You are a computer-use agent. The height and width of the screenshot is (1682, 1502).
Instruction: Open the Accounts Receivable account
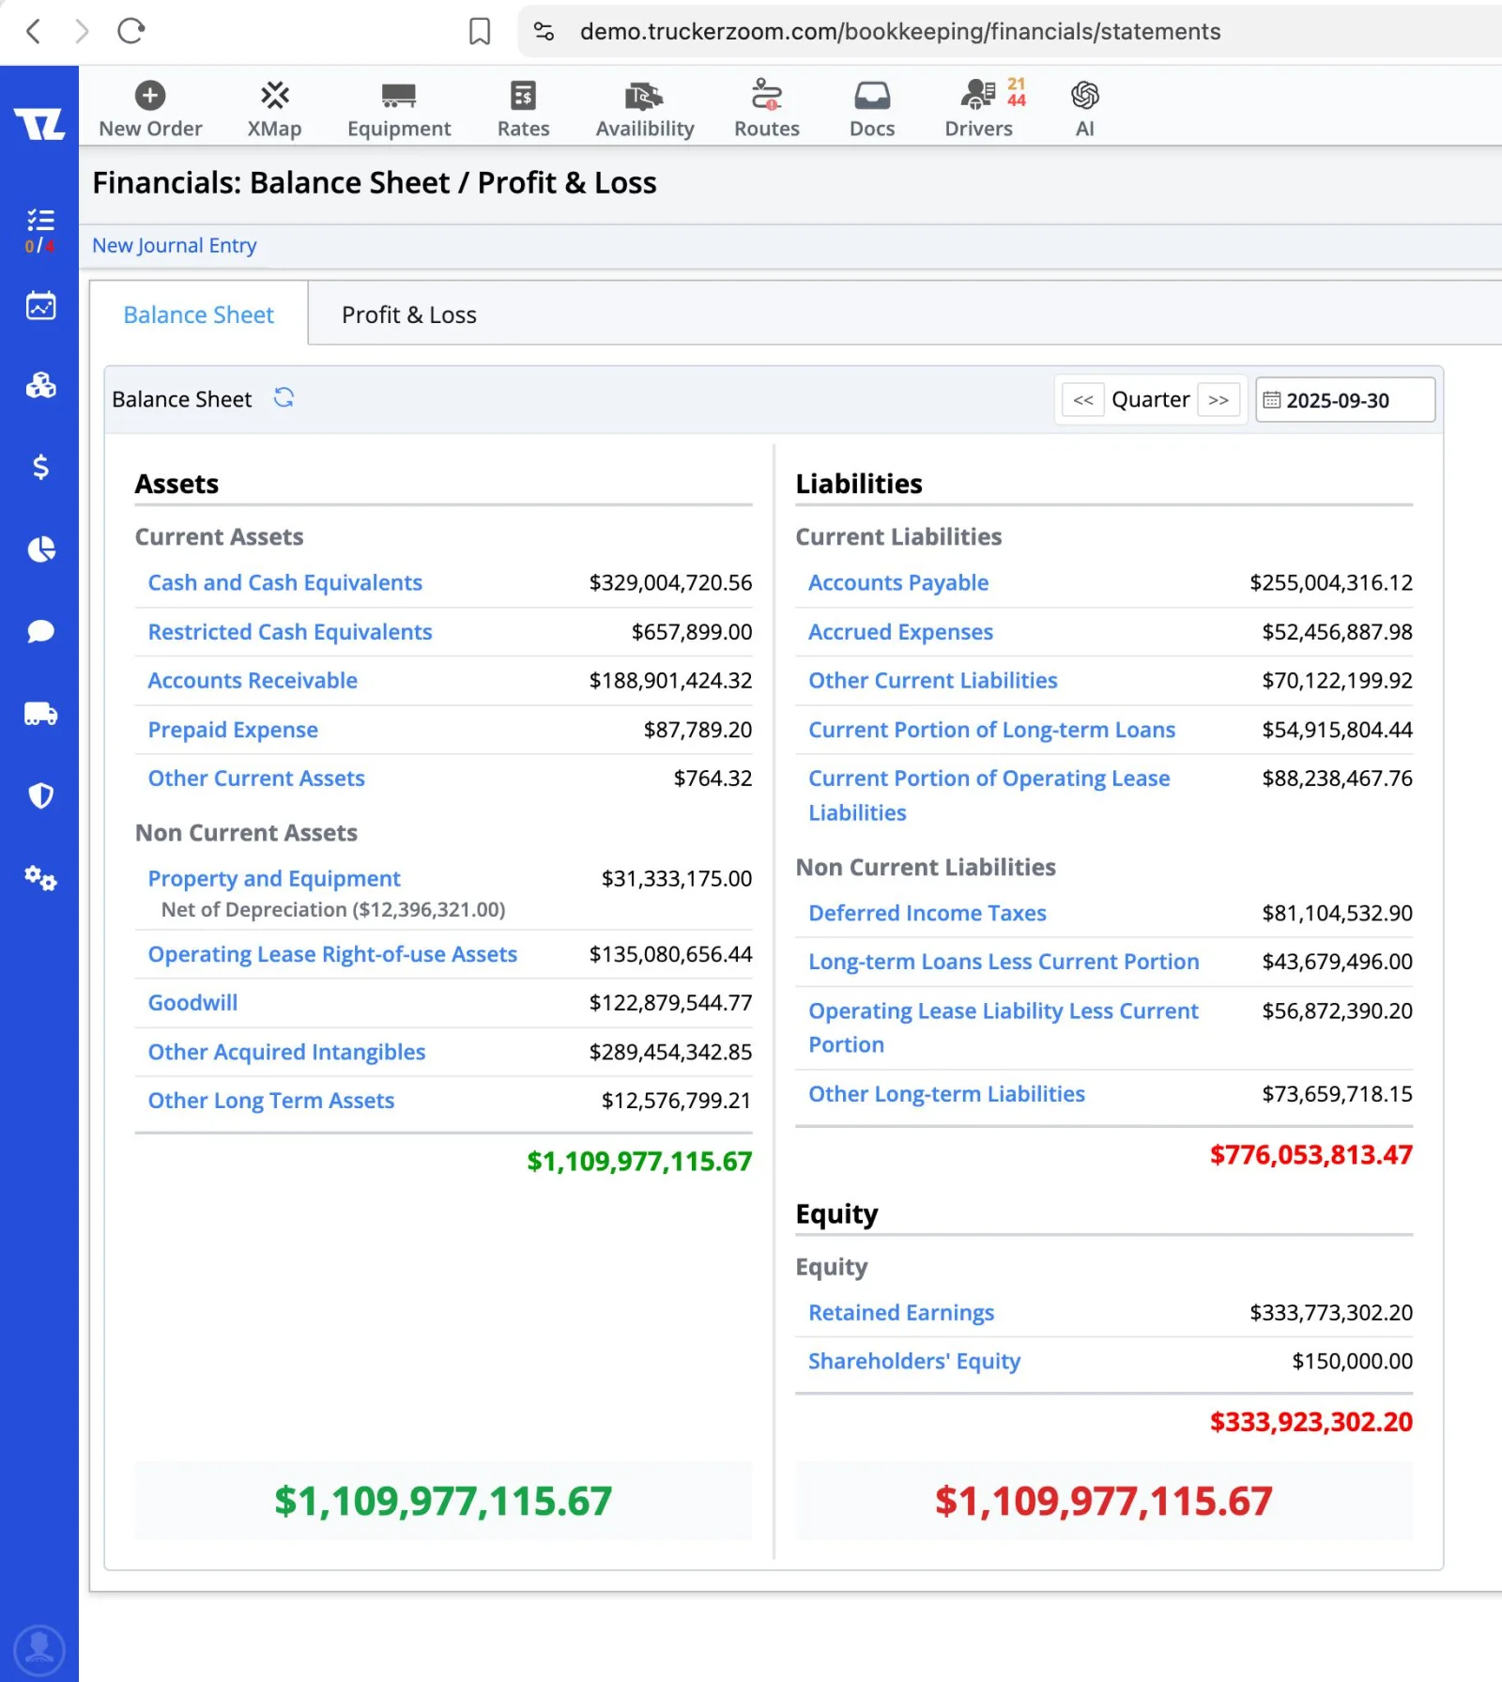pyautogui.click(x=253, y=681)
